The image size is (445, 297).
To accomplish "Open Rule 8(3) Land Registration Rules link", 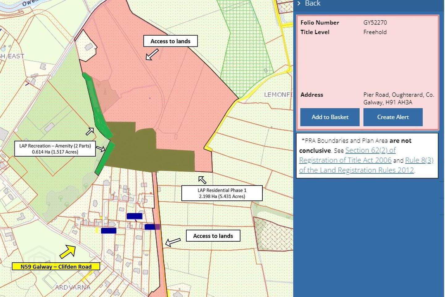I will 366,165.
